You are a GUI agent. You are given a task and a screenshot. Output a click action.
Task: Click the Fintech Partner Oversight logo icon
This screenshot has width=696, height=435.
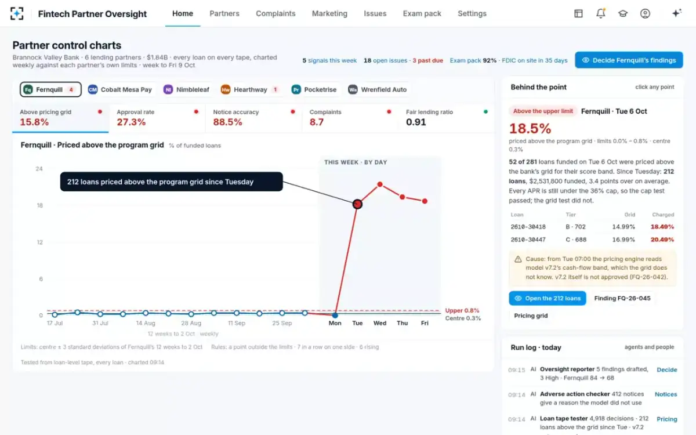[x=17, y=13]
